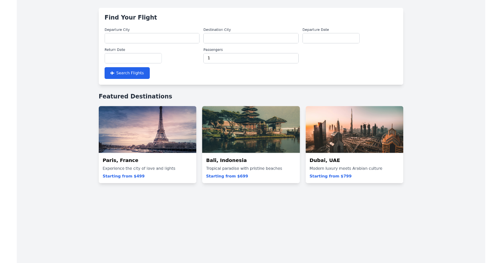Click the airplane icon on Search Flights button
Viewport: 502px width, 263px height.
111,73
